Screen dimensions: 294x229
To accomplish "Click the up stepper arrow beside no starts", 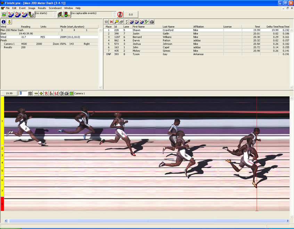I will tap(55, 13).
